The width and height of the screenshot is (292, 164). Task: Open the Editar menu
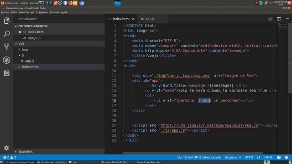click(x=14, y=12)
